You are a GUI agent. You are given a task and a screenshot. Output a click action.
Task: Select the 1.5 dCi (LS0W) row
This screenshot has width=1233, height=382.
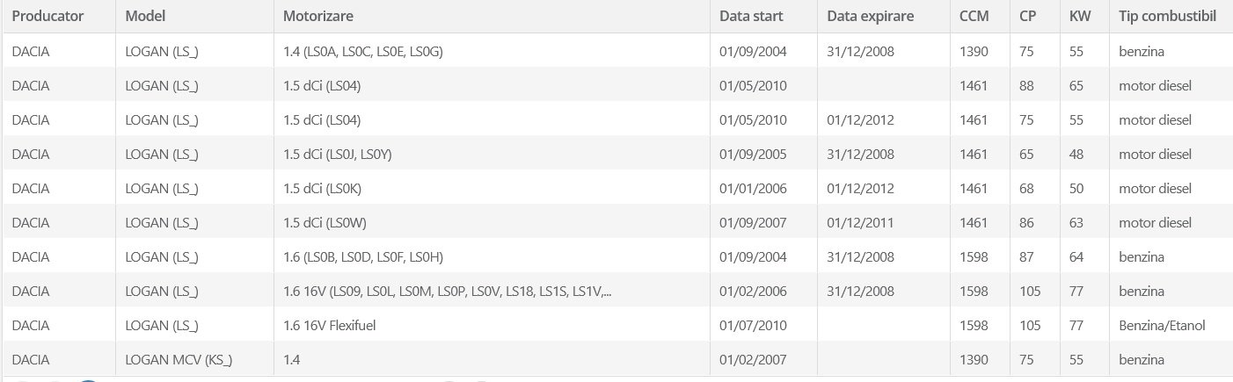[x=616, y=222]
